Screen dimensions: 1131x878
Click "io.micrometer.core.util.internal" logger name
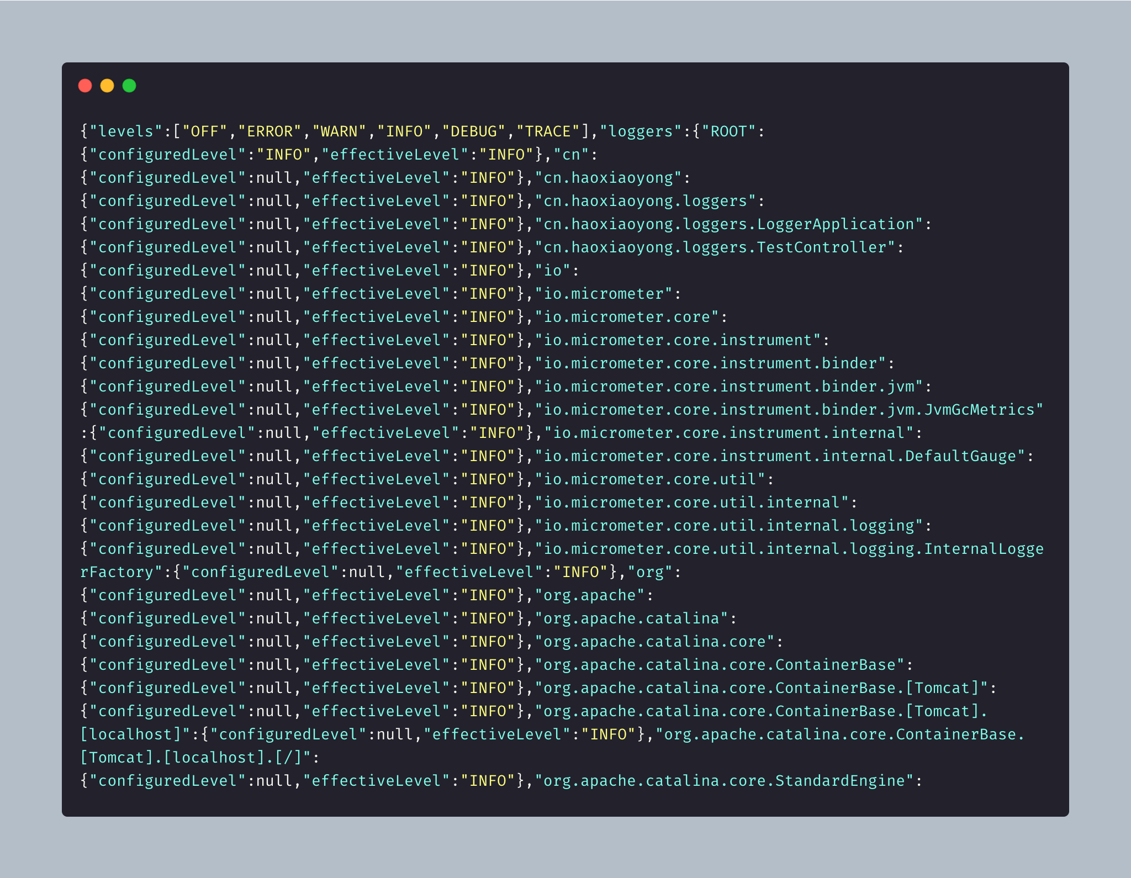(x=692, y=503)
